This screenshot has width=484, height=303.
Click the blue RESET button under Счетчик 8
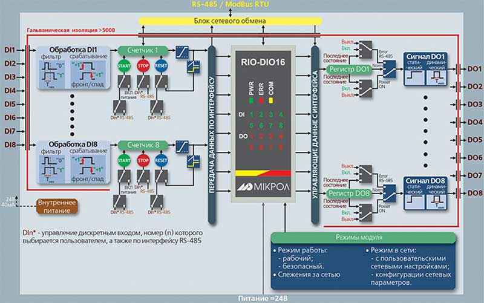click(x=161, y=160)
